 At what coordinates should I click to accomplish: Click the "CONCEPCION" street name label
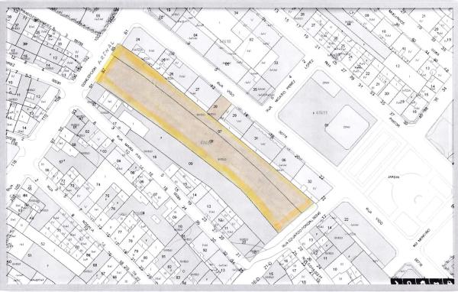pos(89,76)
